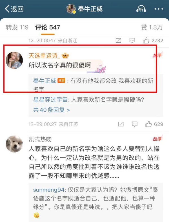The height and width of the screenshot is (222, 169).
Task: Tap 秦牛正威 博主 reply author name
Action: [45, 81]
